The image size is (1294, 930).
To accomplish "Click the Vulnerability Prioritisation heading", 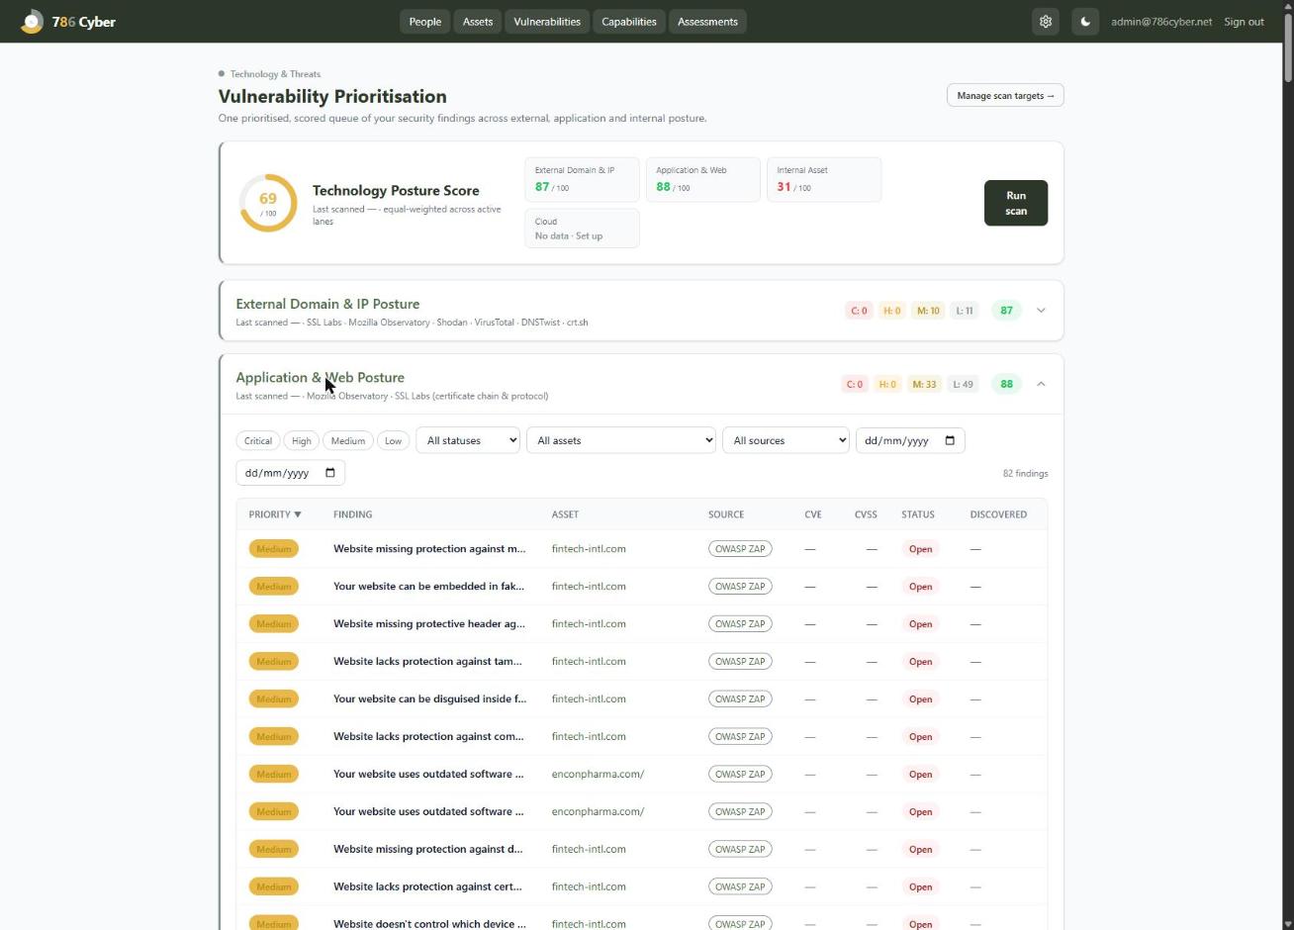I will tap(332, 96).
